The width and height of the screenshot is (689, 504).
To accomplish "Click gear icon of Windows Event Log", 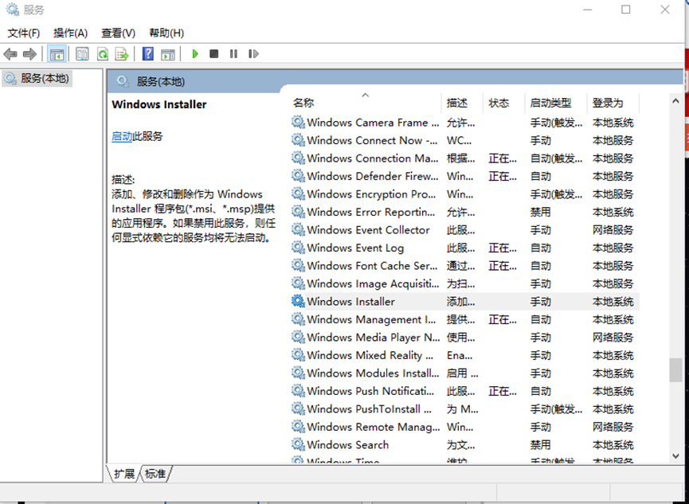I will point(298,248).
